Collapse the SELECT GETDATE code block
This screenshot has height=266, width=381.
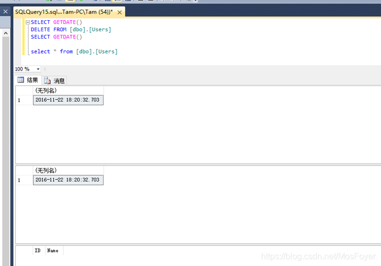(x=28, y=22)
